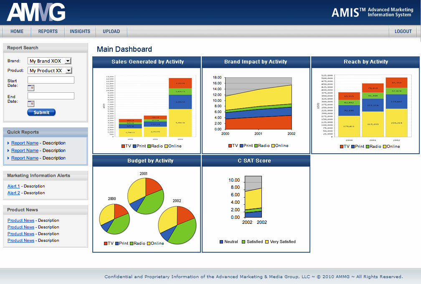Click the red TV legend swatch under Brand Impact
This screenshot has height=284, width=421.
click(230, 146)
